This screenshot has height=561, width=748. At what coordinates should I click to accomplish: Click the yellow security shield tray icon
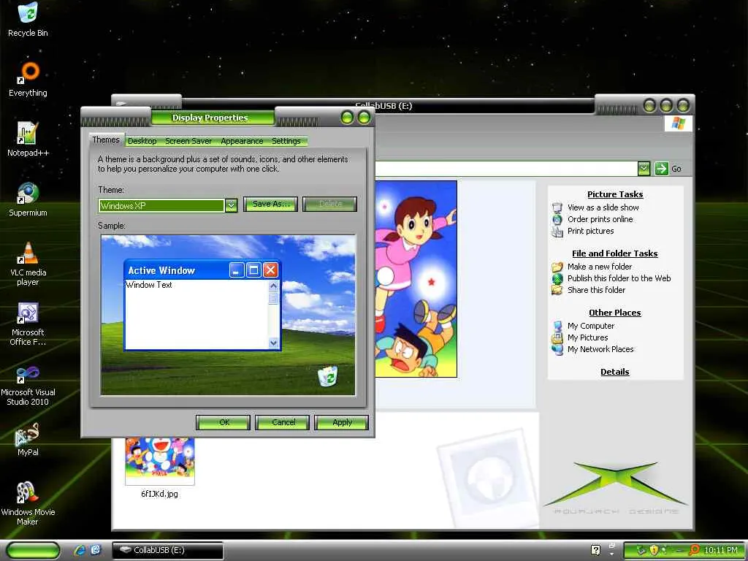(x=654, y=550)
